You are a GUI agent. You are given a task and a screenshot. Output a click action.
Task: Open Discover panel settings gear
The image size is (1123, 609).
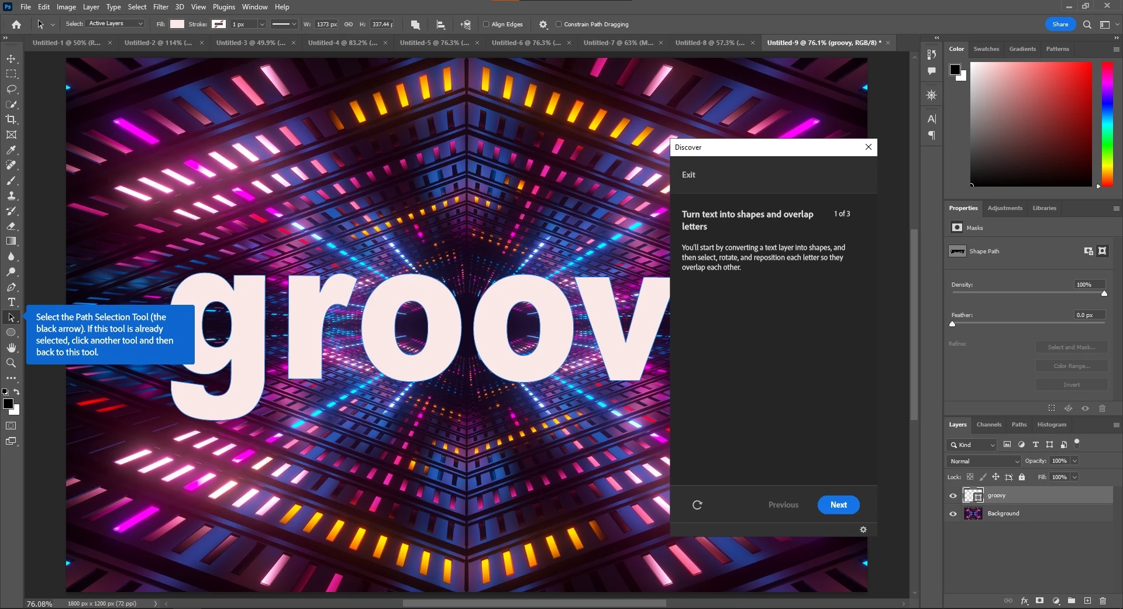coord(863,529)
